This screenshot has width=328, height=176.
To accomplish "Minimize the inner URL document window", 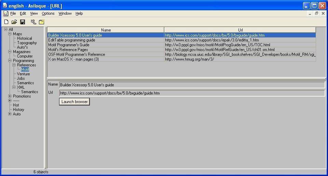I will [310, 14].
